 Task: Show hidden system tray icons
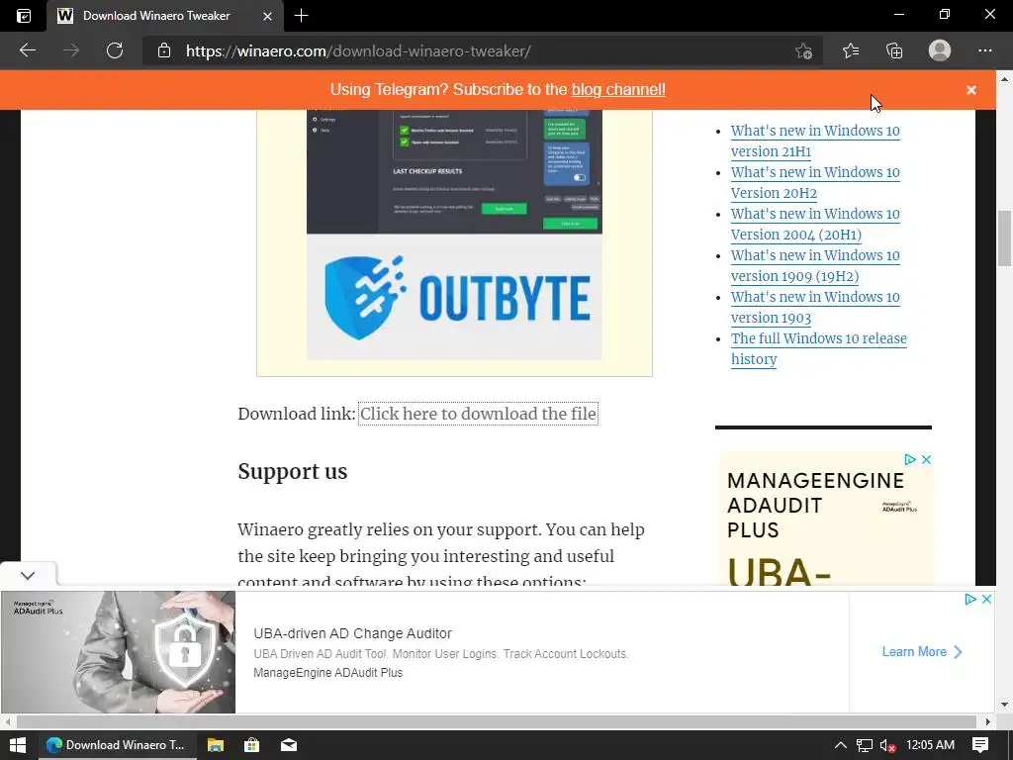tap(841, 744)
